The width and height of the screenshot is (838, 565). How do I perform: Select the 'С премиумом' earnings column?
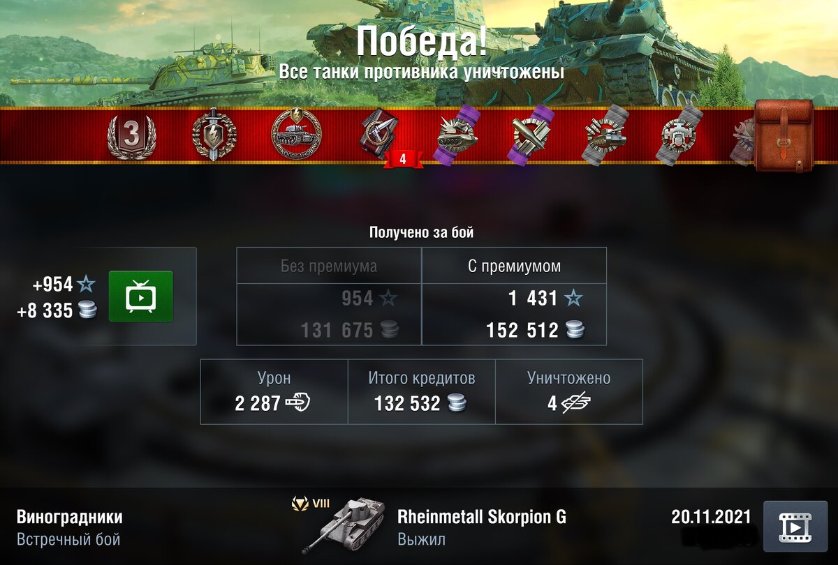[514, 296]
